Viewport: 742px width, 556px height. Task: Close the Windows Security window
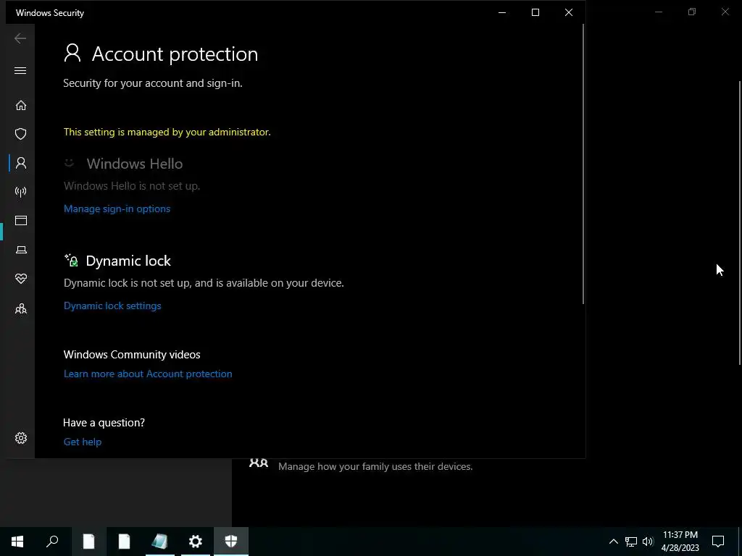(569, 12)
